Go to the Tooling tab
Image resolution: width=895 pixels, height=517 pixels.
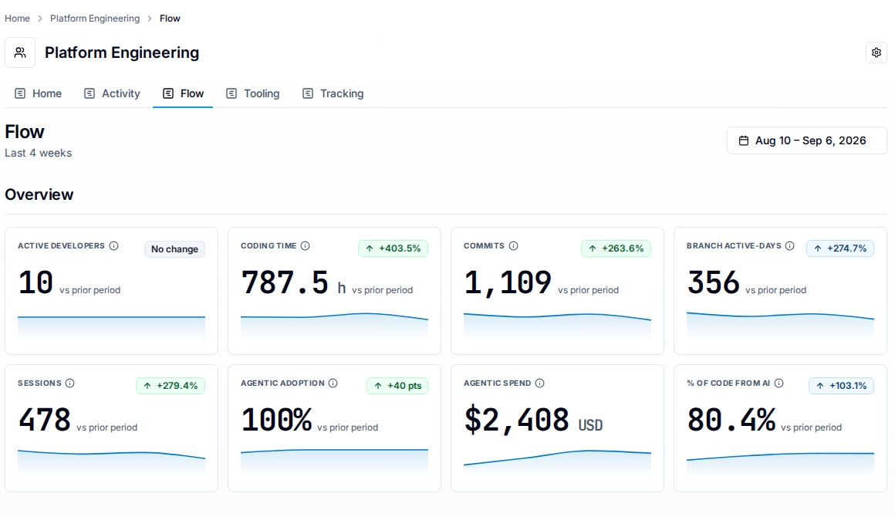252,93
